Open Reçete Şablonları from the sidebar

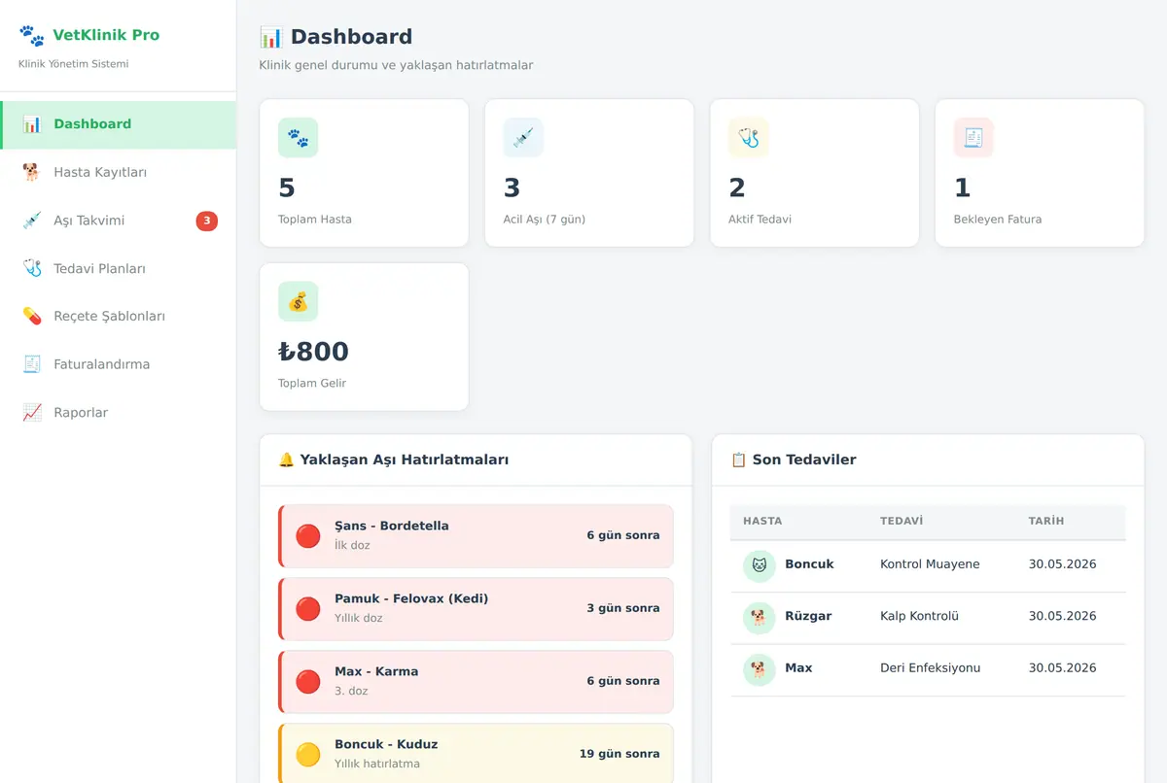tap(118, 317)
